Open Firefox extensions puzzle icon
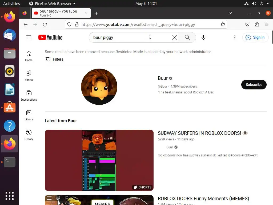The width and height of the screenshot is (273, 205). click(257, 24)
